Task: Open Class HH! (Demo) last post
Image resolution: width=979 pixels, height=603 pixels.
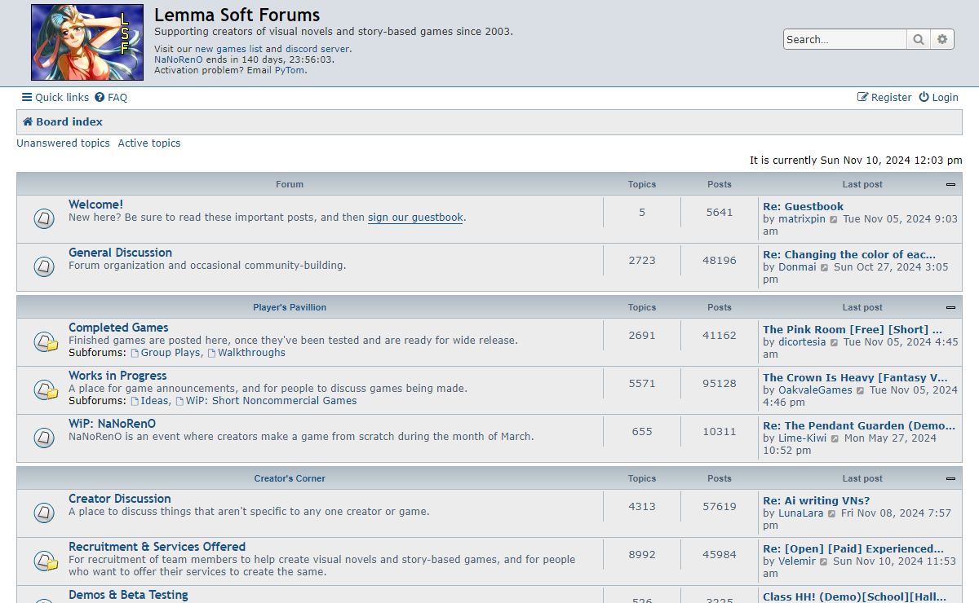Action: (853, 597)
